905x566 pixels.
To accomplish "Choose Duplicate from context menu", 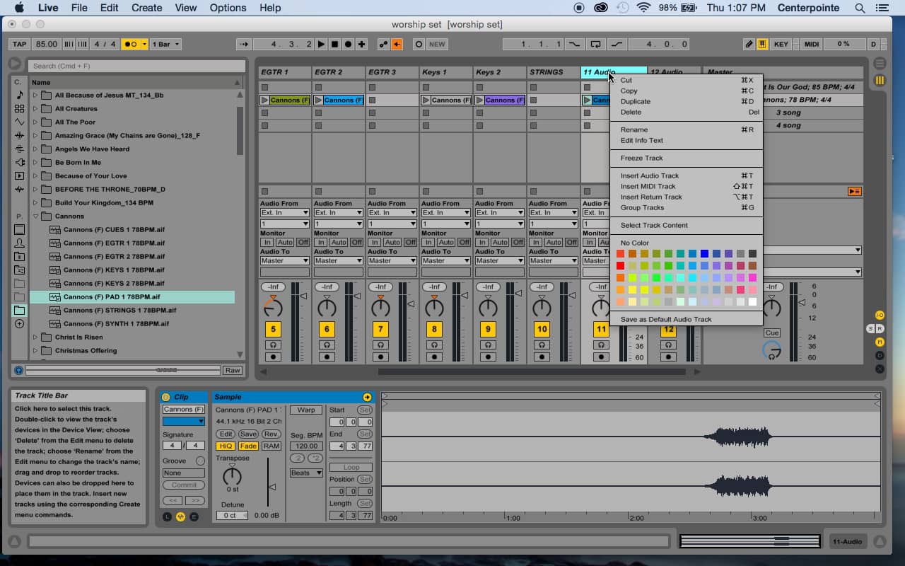I will coord(687,101).
